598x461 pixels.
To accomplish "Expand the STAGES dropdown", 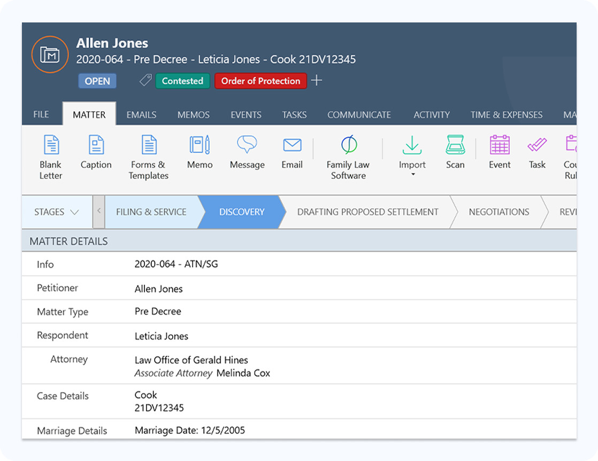I will (x=57, y=212).
